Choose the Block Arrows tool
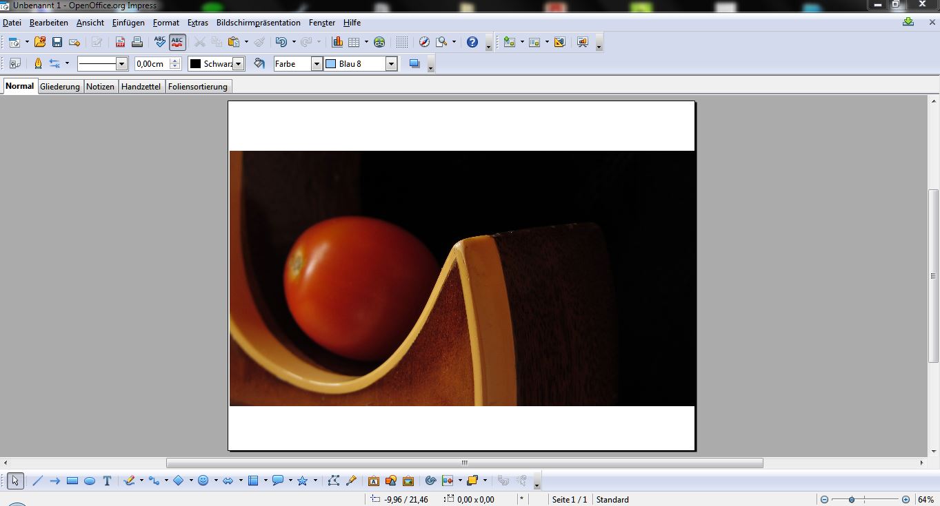Image resolution: width=940 pixels, height=506 pixels. [228, 481]
